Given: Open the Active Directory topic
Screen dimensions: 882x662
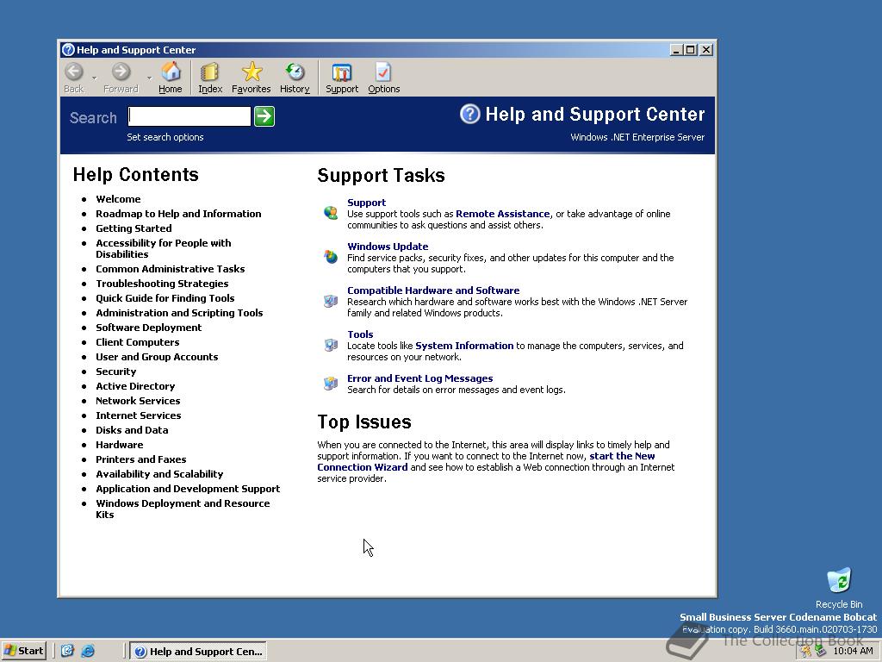Looking at the screenshot, I should (135, 385).
